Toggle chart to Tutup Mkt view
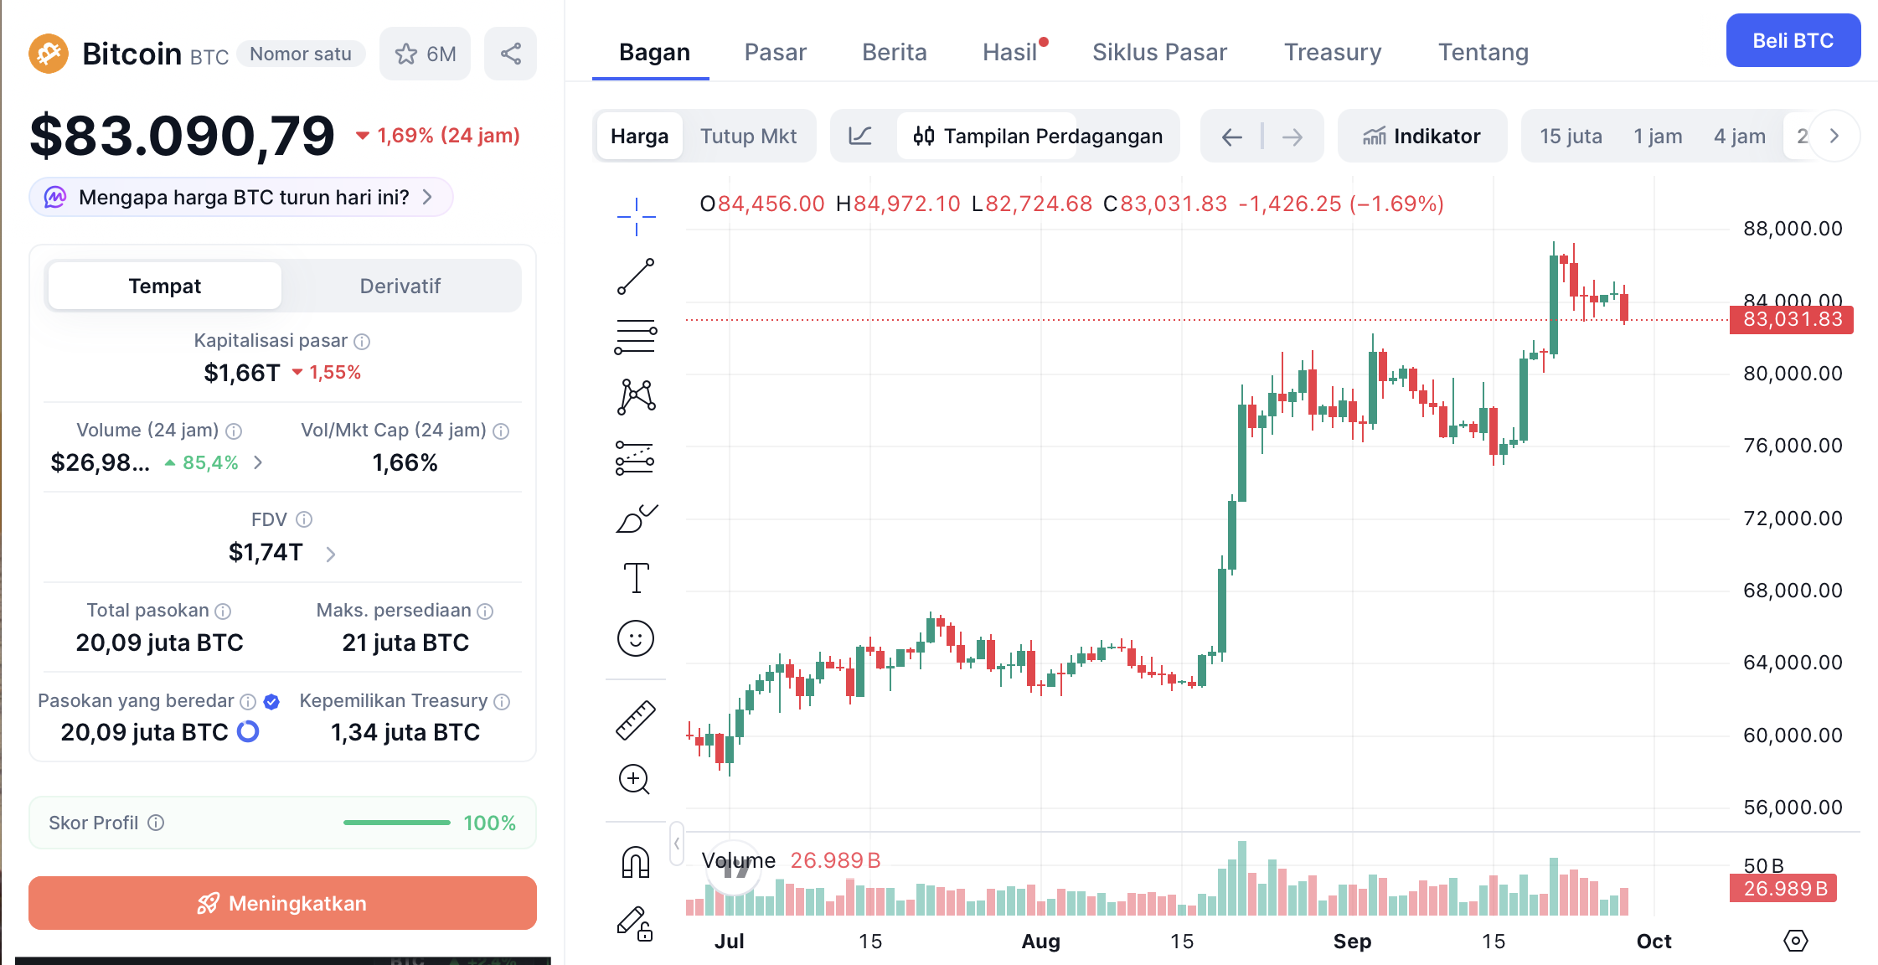 point(748,136)
